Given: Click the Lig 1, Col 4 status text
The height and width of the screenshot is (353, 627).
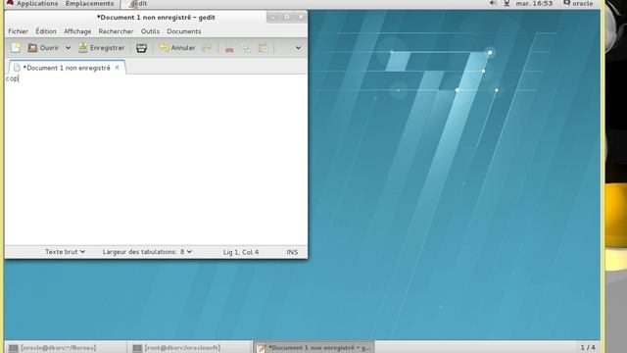Looking at the screenshot, I should (x=241, y=252).
